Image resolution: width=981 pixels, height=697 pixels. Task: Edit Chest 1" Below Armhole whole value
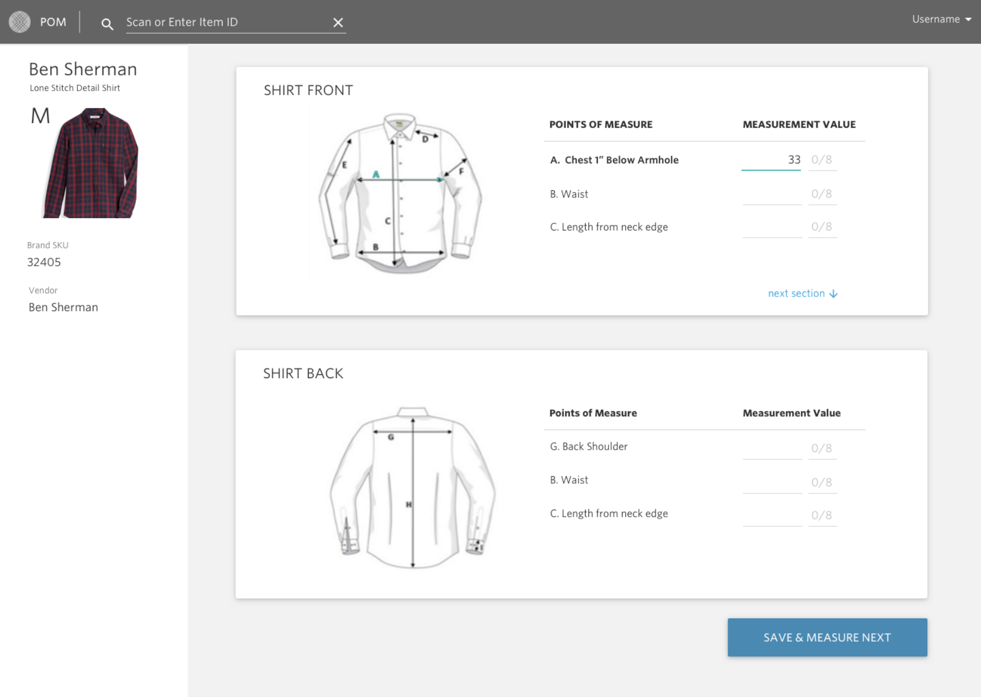771,160
